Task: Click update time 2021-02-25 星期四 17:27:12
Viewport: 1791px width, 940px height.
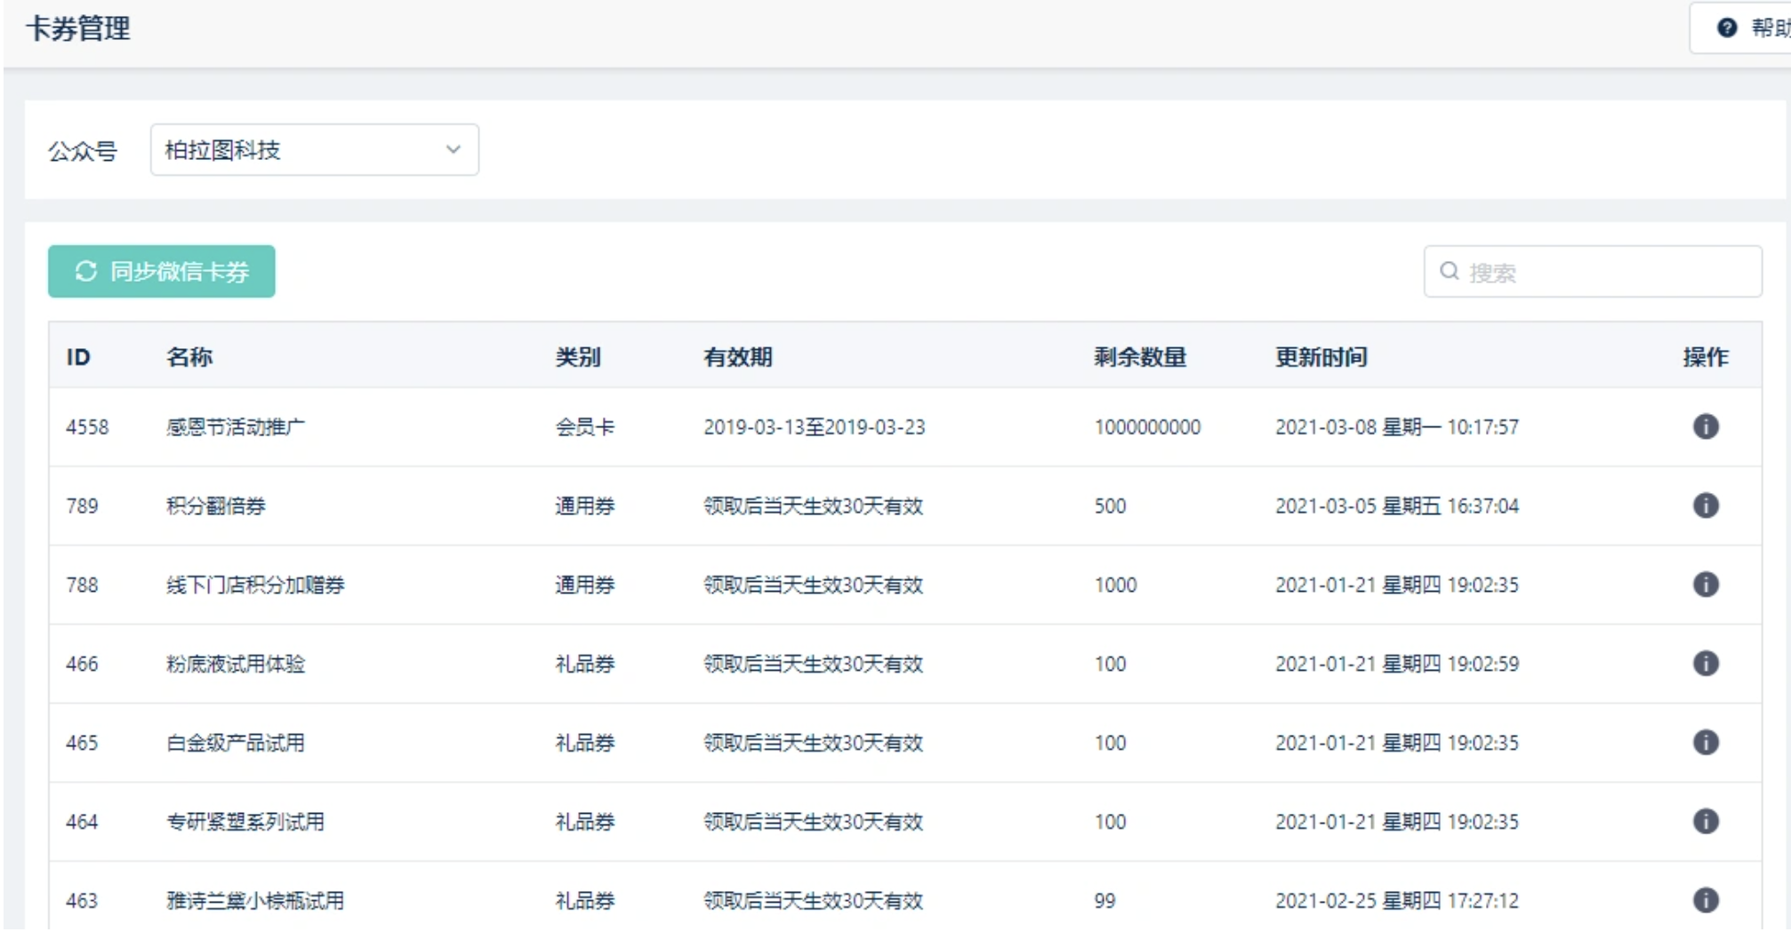Action: point(1397,901)
